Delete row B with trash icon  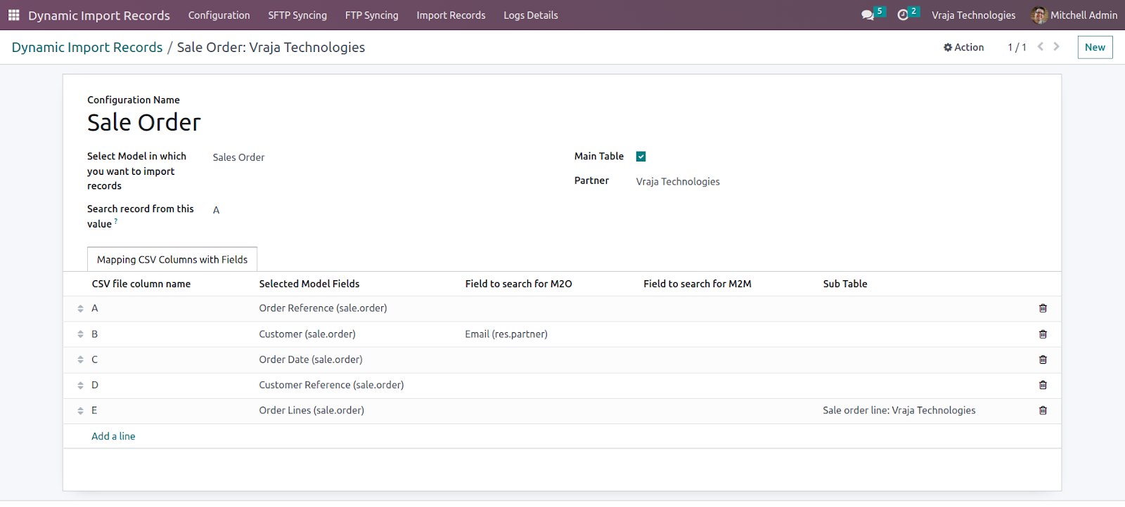click(1043, 334)
